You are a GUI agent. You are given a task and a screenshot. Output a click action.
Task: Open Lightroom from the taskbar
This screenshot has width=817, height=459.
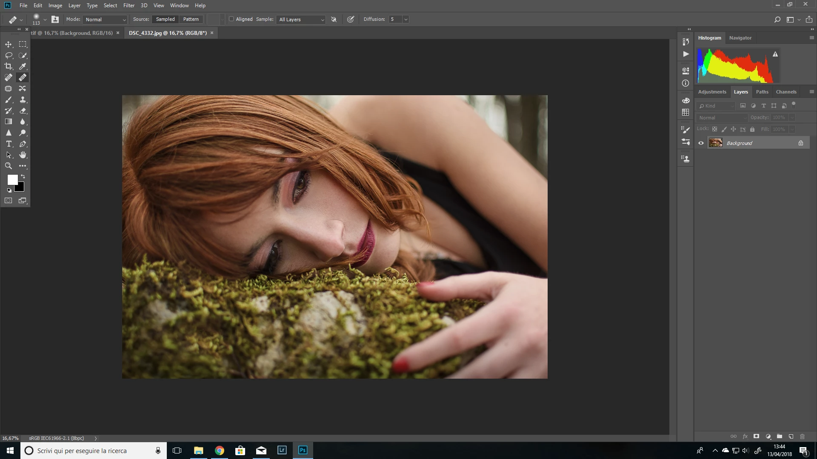(282, 450)
